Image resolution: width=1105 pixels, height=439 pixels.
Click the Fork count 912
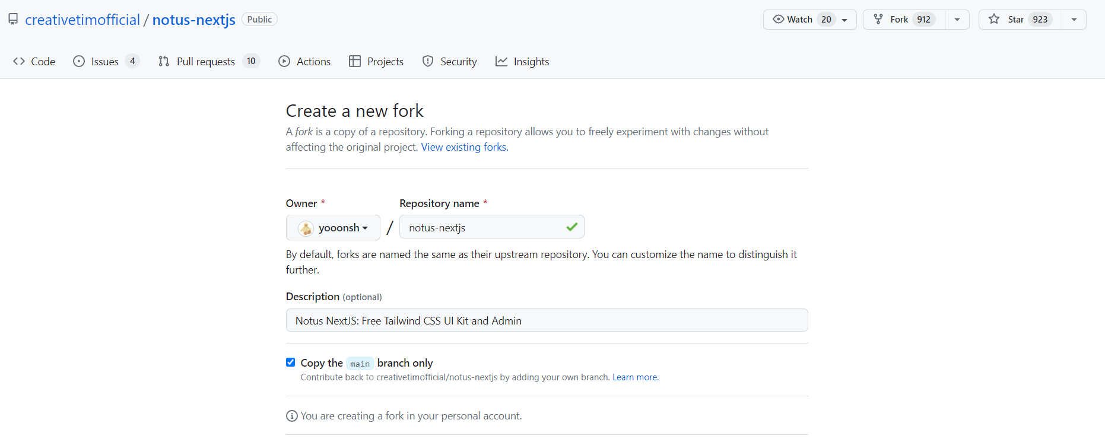click(x=924, y=20)
